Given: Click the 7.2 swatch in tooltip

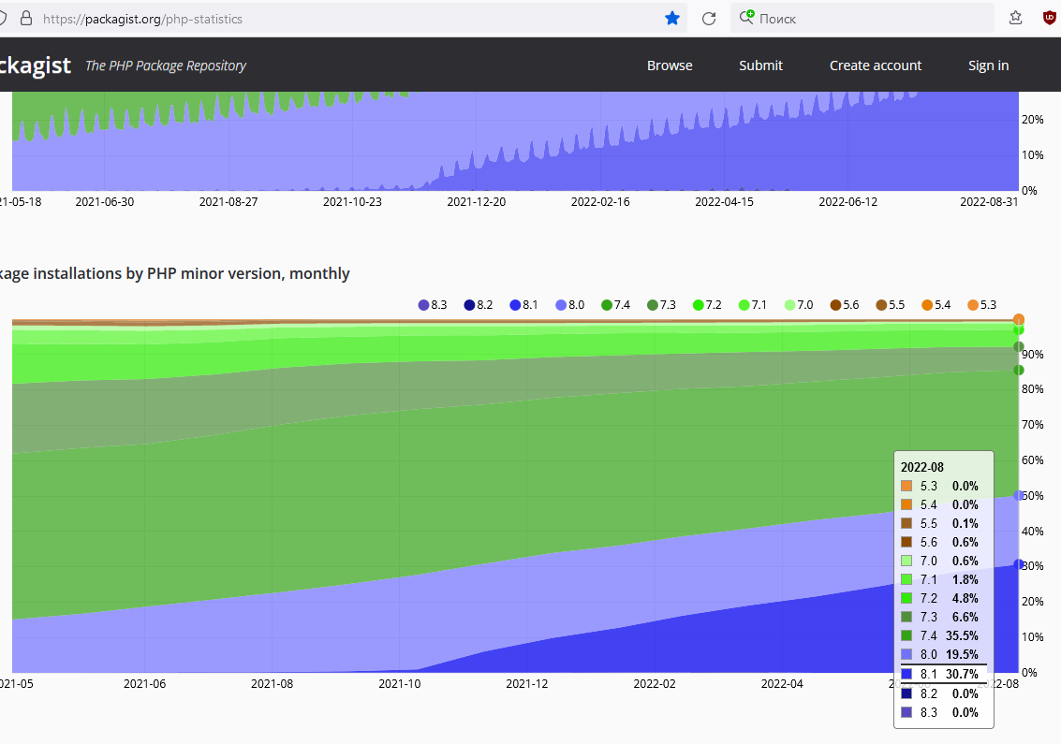Looking at the screenshot, I should pyautogui.click(x=906, y=598).
